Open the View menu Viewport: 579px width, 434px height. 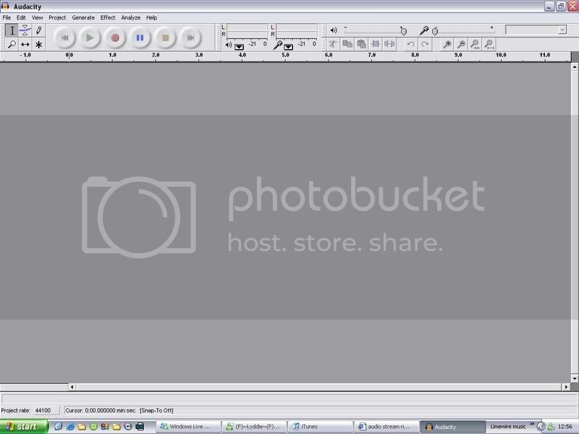tap(38, 17)
